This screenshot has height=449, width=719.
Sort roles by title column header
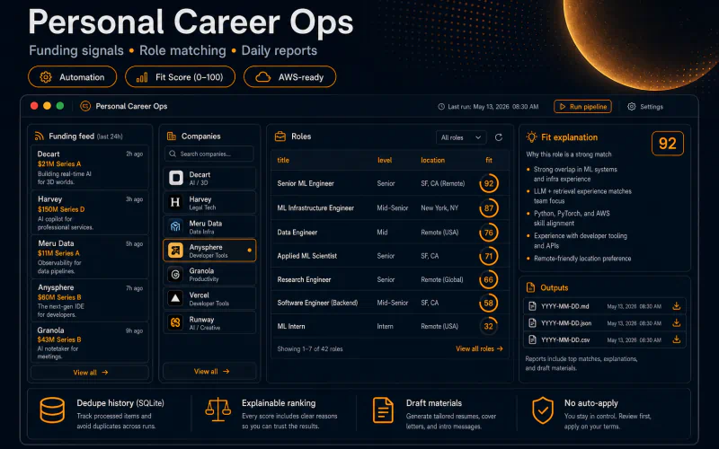[283, 160]
